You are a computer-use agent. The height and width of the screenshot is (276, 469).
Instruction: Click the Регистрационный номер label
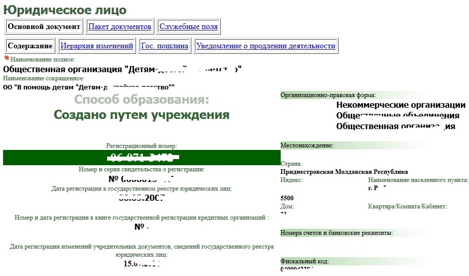[142, 146]
